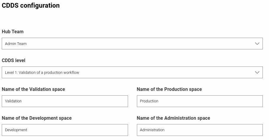This screenshot has height=140, width=269.
Task: Click the 'Hub Team' label
Action: (x=13, y=31)
